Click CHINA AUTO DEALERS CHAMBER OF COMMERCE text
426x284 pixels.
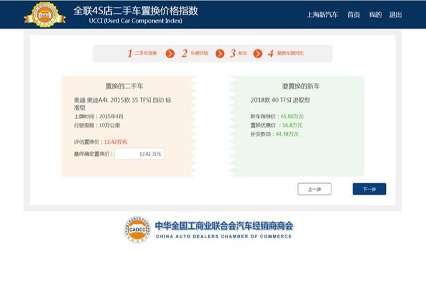224,236
